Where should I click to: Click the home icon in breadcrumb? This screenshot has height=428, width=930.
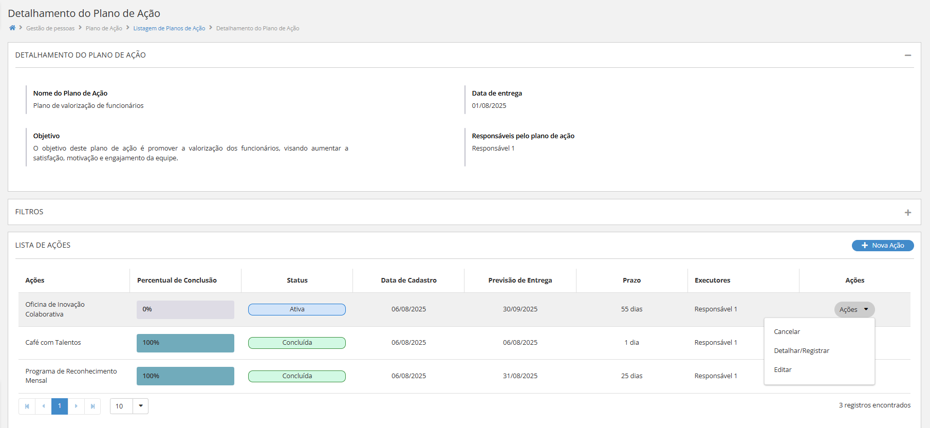[x=12, y=28]
